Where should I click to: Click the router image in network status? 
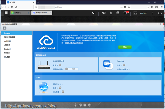pyautogui.click(x=44, y=65)
